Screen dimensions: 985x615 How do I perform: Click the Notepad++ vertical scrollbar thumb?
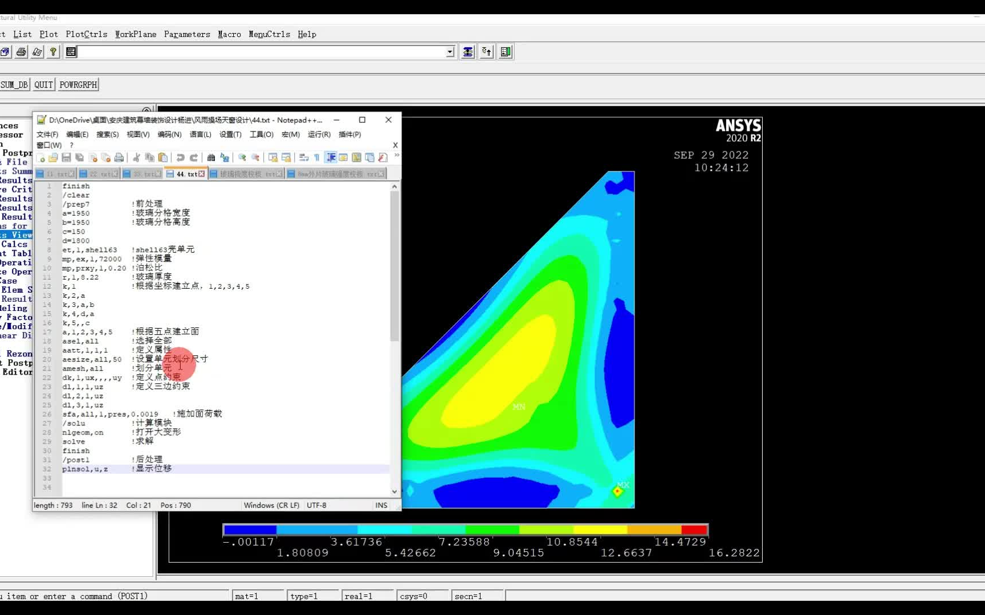(x=394, y=266)
